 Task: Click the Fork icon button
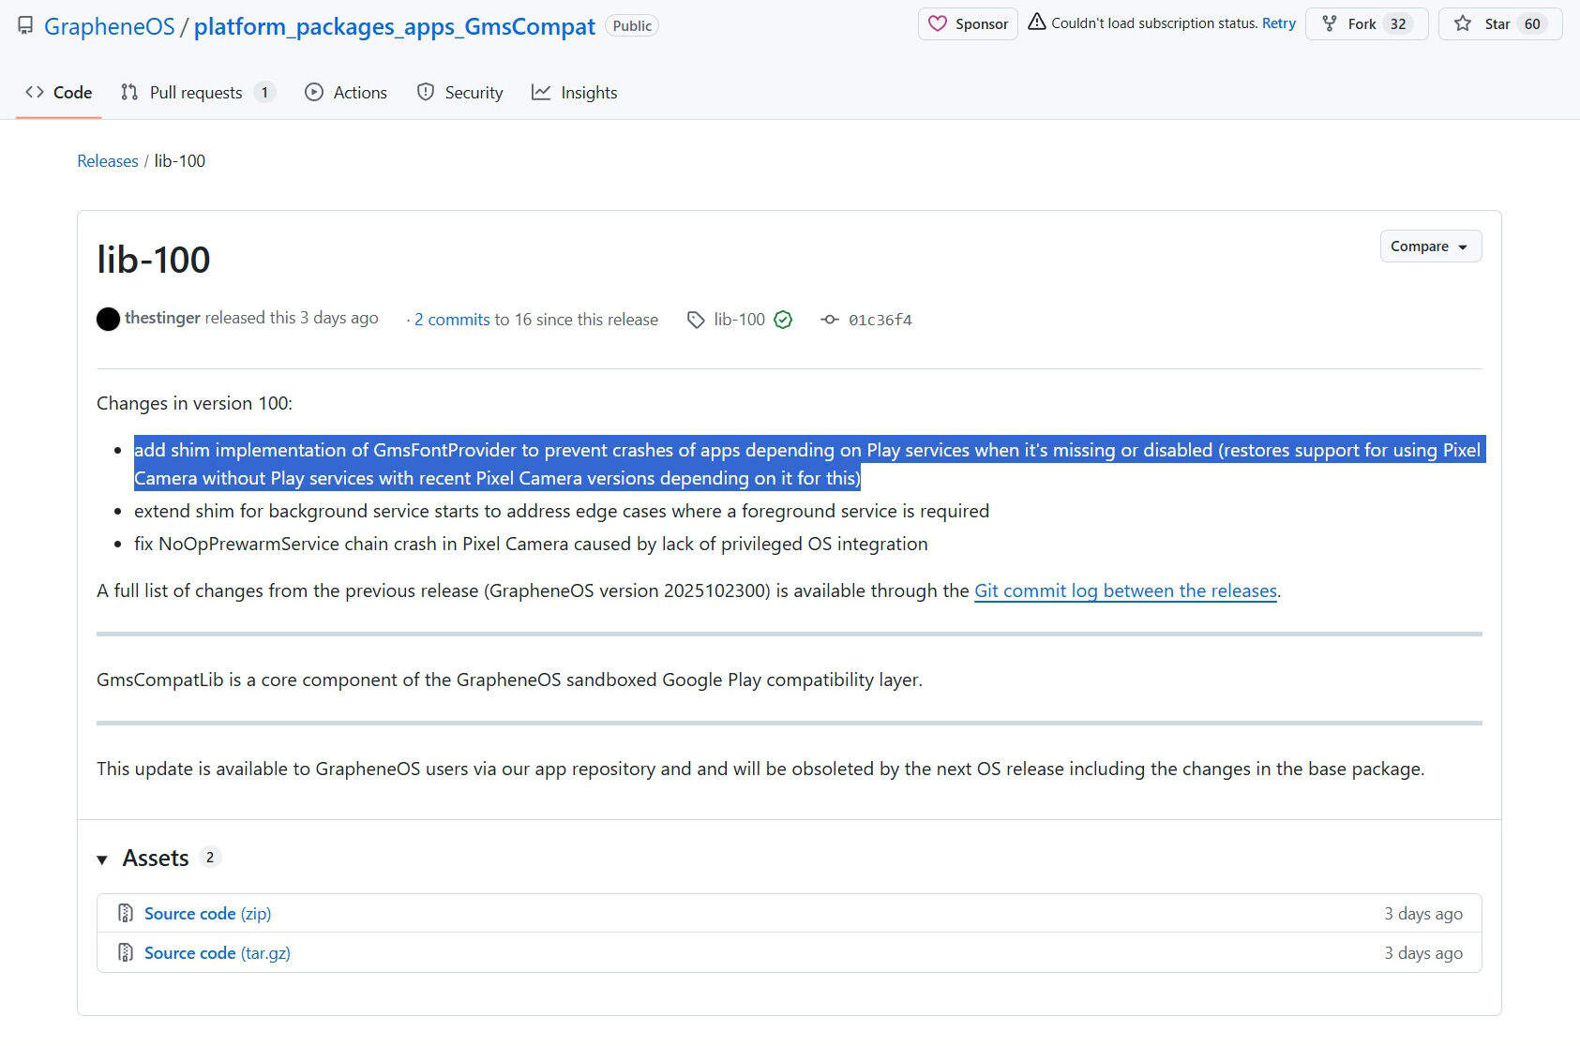pyautogui.click(x=1330, y=23)
